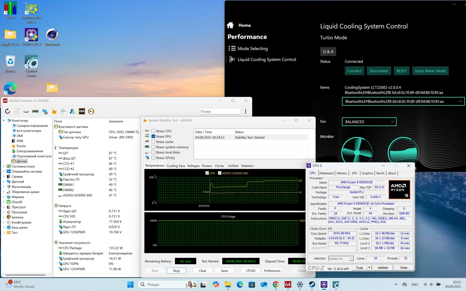
Task: Open Control Center desktop shortcut
Action: (x=31, y=66)
